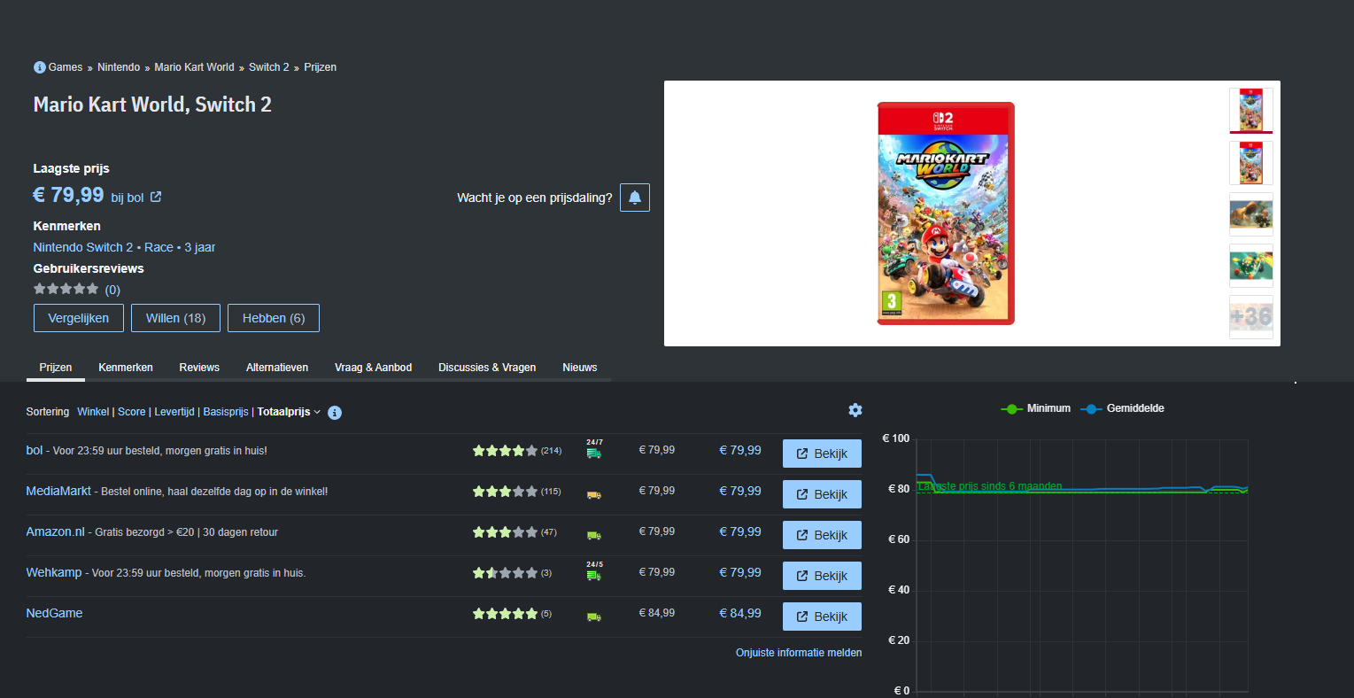
Task: Sort price list by Score
Action: [131, 412]
